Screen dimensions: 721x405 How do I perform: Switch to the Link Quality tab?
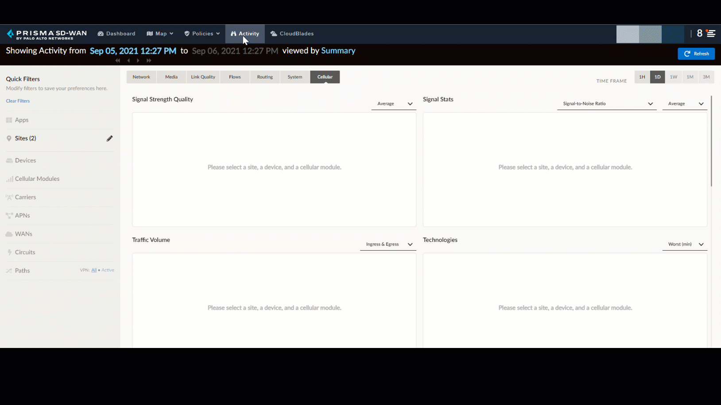click(x=203, y=77)
